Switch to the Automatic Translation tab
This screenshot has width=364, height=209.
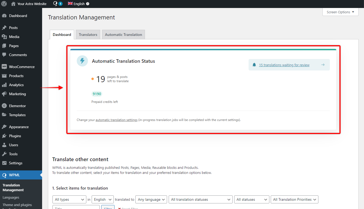pyautogui.click(x=123, y=35)
